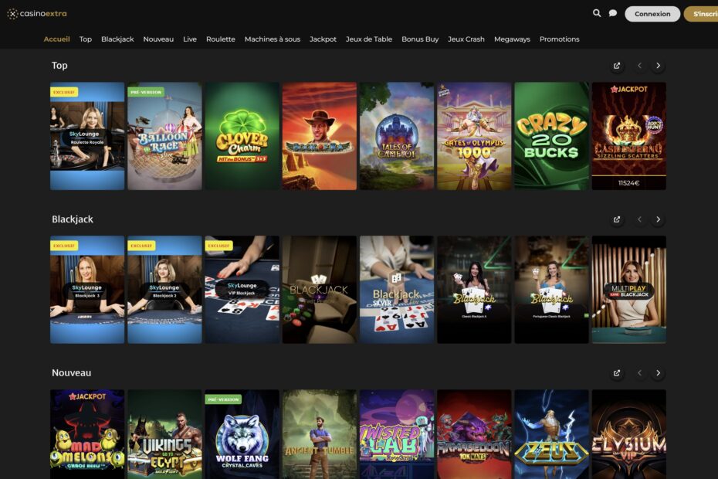The image size is (718, 479).
Task: Launch Gates of Olympus 1000
Action: 474,136
